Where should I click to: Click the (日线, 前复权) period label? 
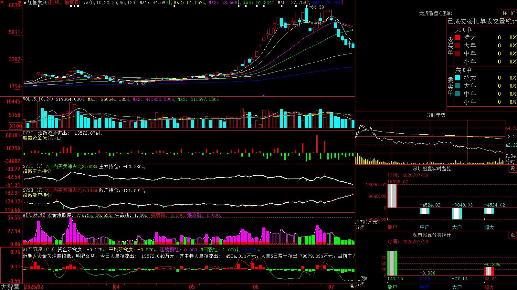click(x=64, y=3)
